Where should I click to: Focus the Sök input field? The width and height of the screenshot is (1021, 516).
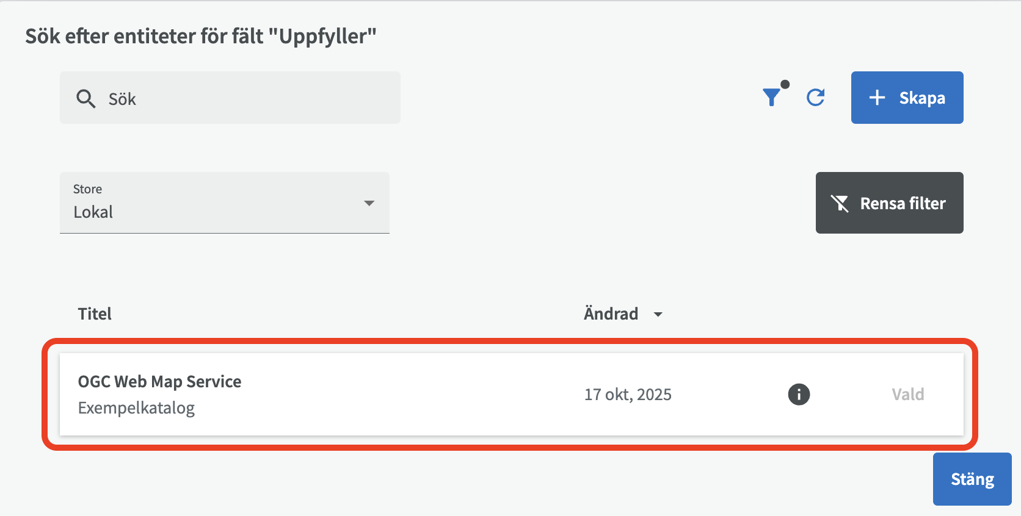click(244, 99)
